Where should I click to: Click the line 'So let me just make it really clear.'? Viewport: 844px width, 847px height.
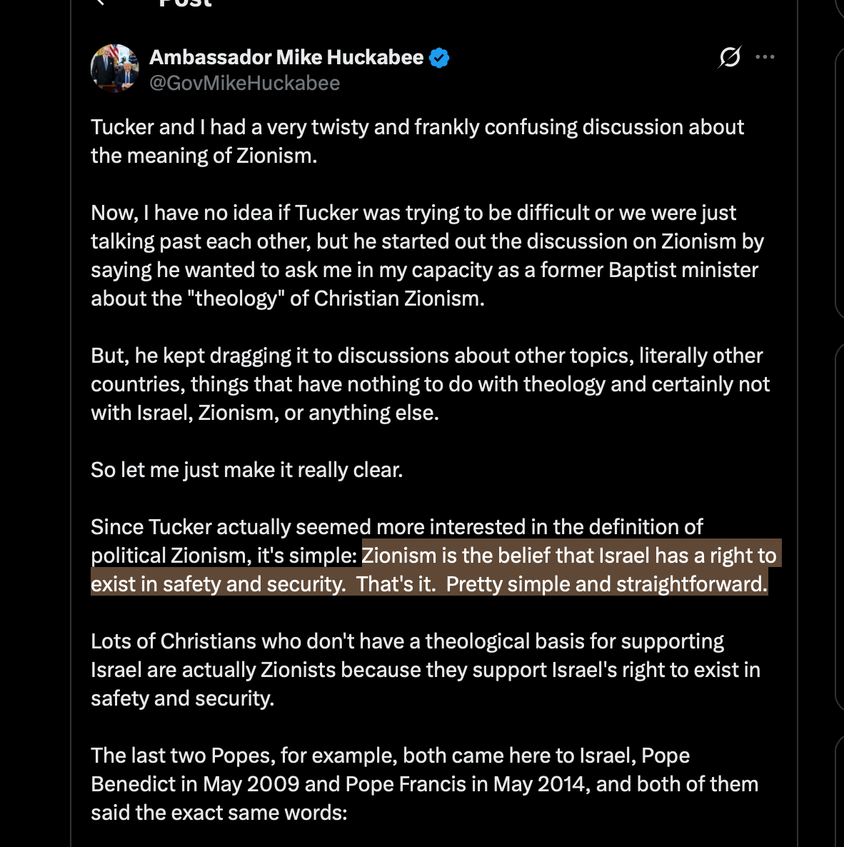pos(247,470)
